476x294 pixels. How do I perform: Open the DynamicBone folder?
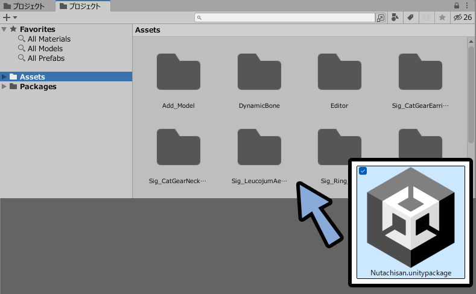(x=259, y=72)
